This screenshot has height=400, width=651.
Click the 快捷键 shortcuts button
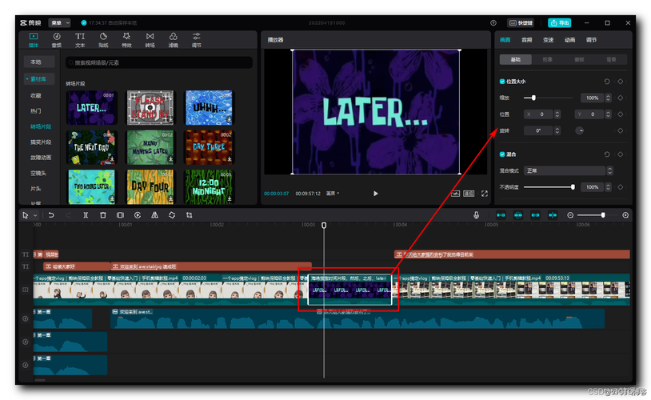point(521,23)
